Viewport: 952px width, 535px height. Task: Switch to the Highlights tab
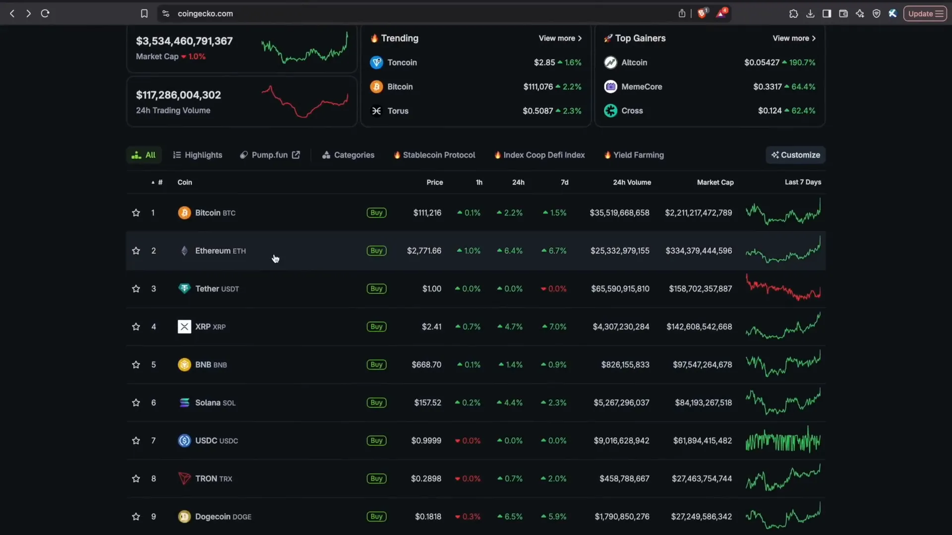coord(197,155)
